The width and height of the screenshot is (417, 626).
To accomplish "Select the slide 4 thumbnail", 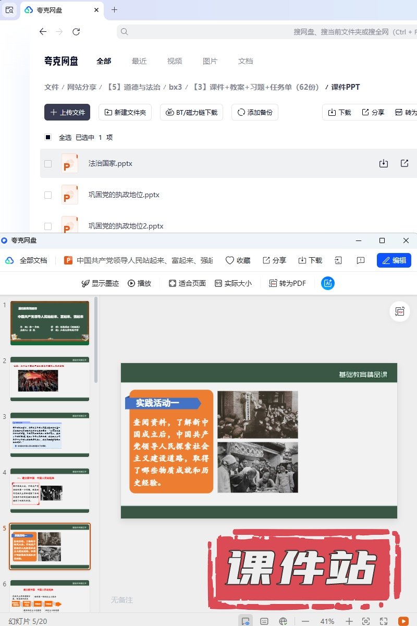I will (x=50, y=490).
